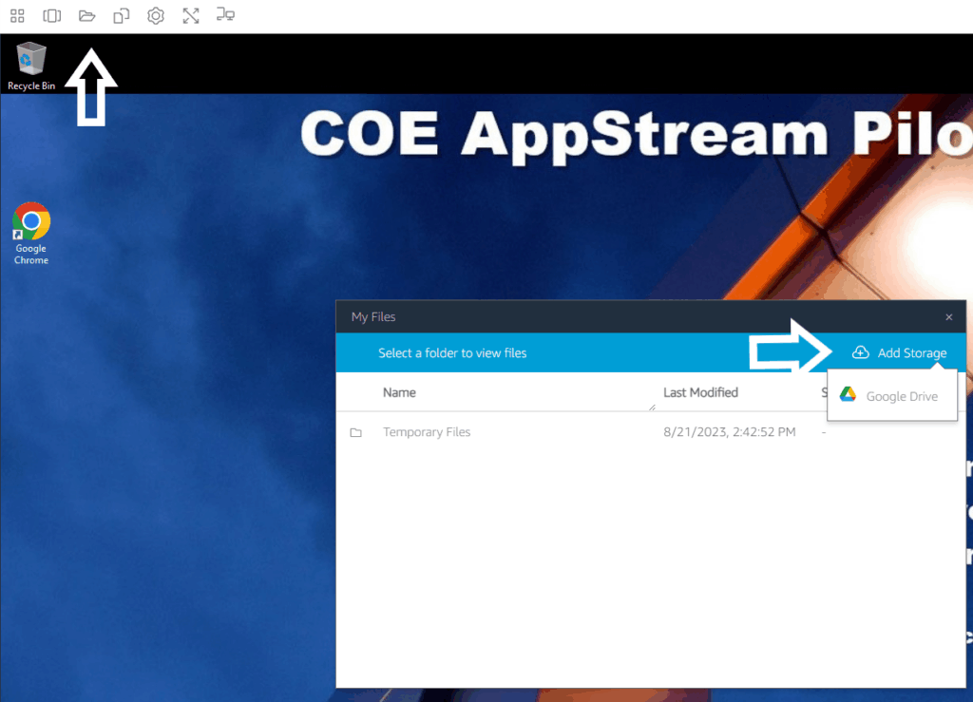Select the Recycle Bin desktop icon
973x702 pixels.
[31, 66]
